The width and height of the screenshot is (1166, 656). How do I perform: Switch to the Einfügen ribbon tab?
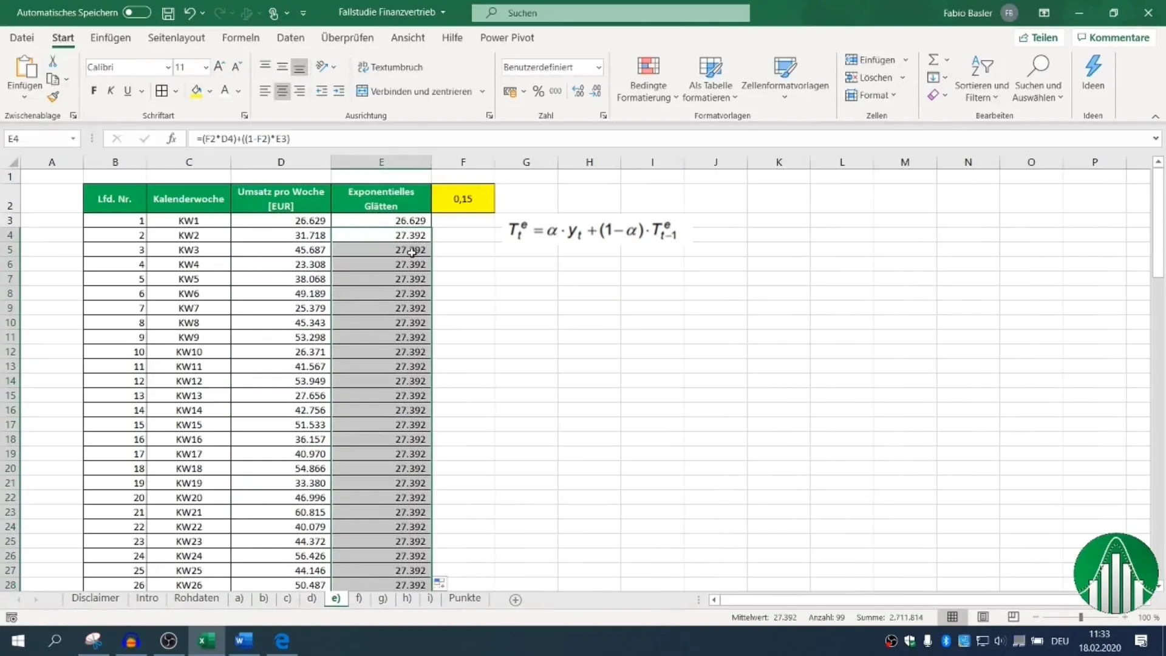(111, 38)
